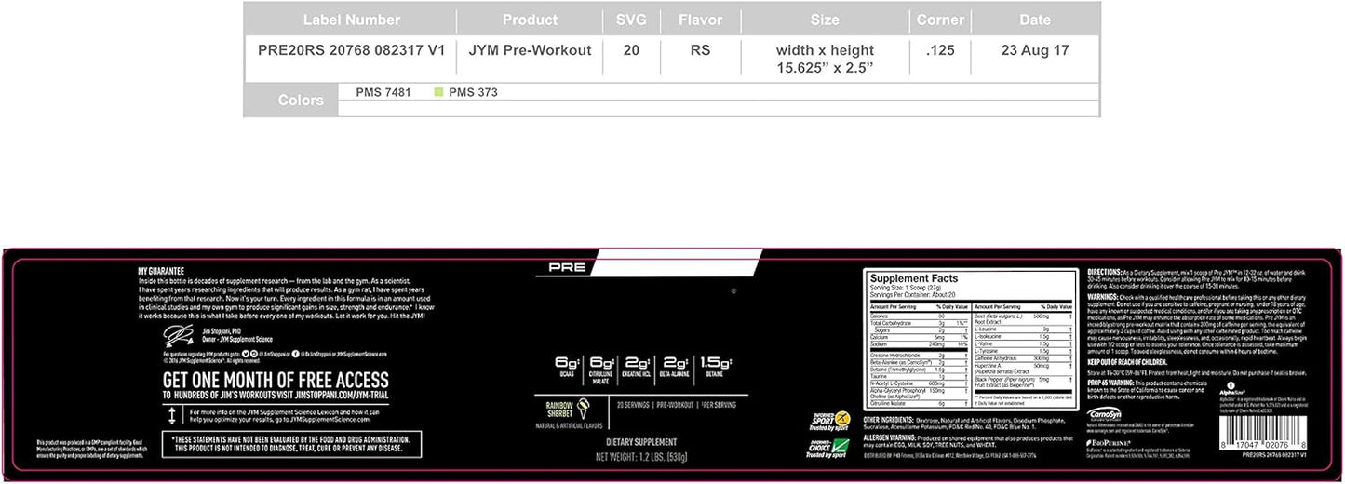Click the rainbow sherbet ice cream cone icon
Image resolution: width=1345 pixels, height=484 pixels.
coord(584,407)
